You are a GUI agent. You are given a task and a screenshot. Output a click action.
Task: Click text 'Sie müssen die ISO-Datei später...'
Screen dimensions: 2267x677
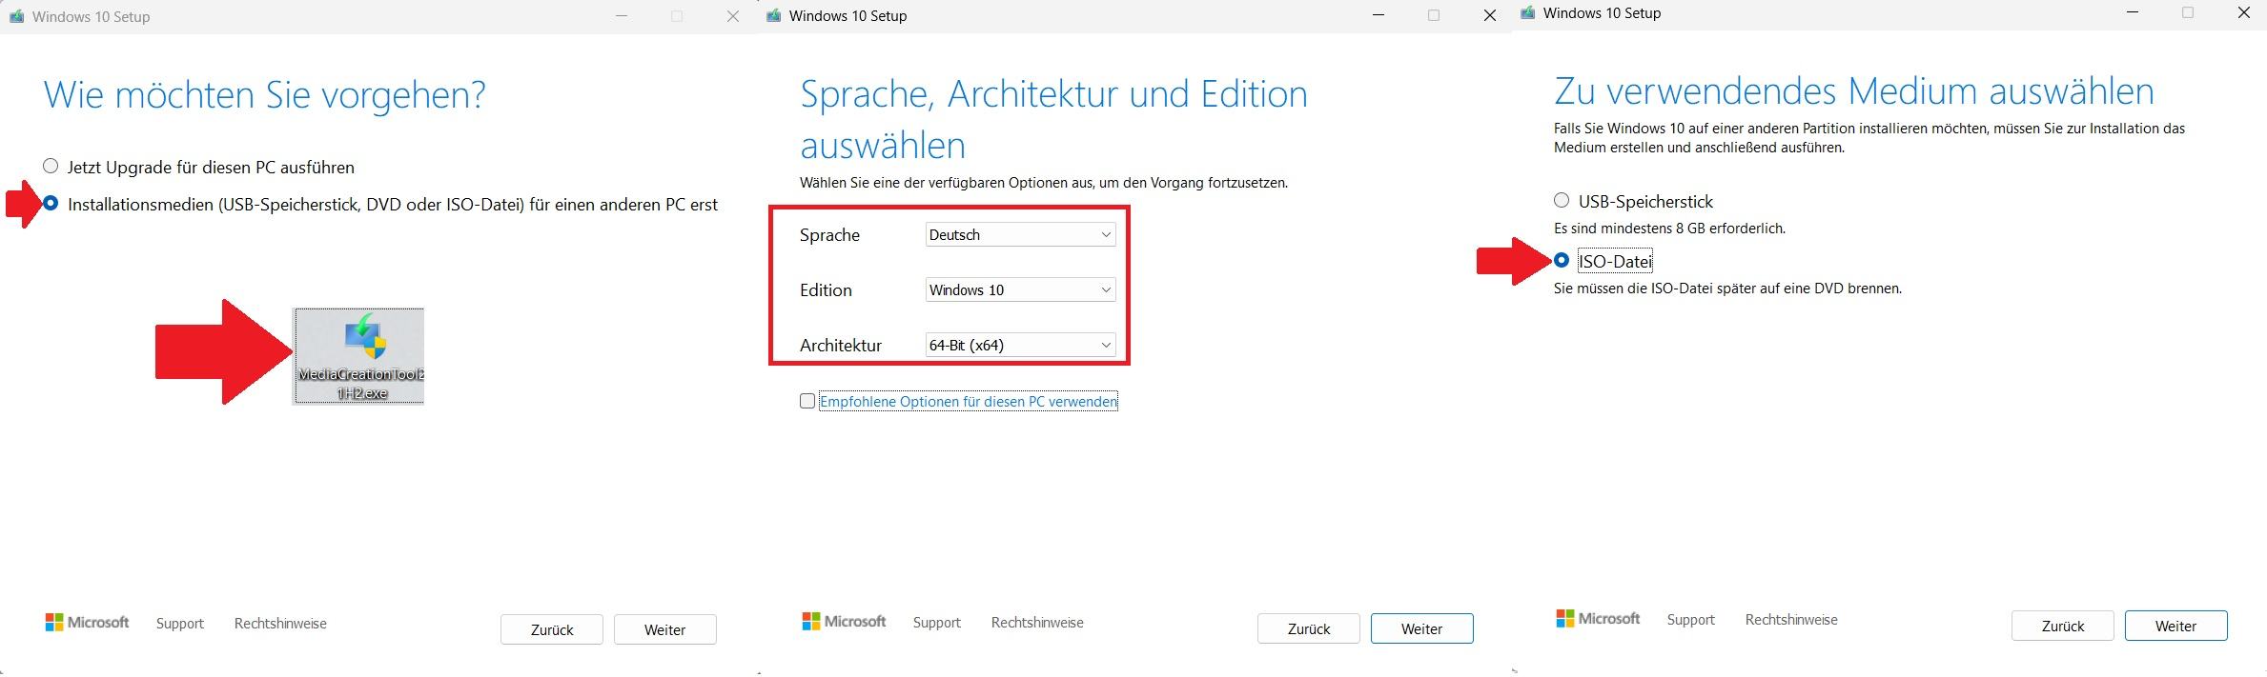(x=1727, y=289)
